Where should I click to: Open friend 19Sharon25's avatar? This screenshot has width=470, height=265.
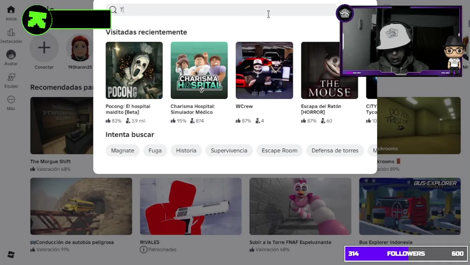(x=80, y=48)
